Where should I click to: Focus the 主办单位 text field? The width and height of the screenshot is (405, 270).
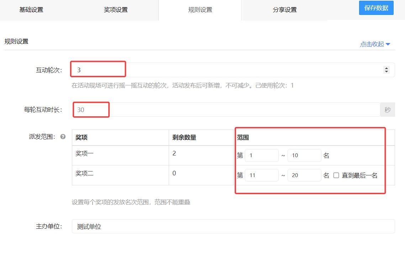tap(233, 226)
